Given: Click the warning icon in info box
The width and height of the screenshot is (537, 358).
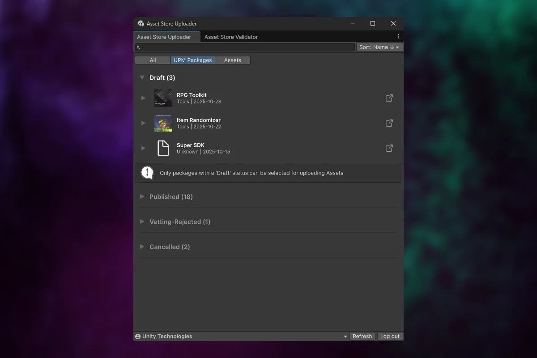Looking at the screenshot, I should pos(147,173).
